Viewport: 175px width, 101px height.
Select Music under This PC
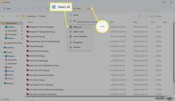click(10, 67)
